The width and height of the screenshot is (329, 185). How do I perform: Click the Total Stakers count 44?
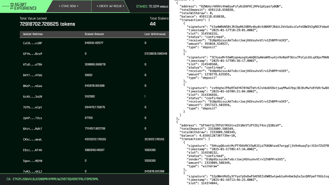[153, 24]
